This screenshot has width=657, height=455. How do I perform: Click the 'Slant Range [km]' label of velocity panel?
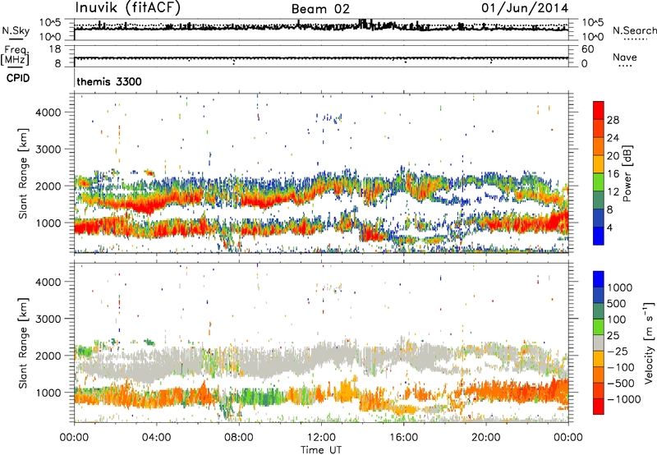coord(23,342)
